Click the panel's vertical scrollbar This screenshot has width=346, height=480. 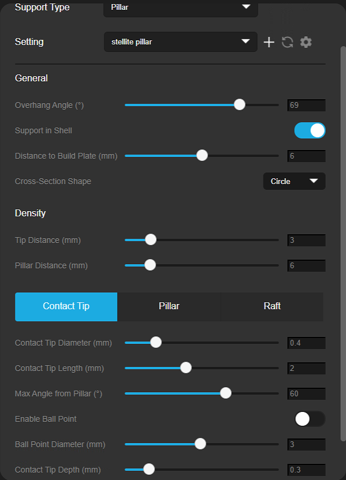(343, 243)
